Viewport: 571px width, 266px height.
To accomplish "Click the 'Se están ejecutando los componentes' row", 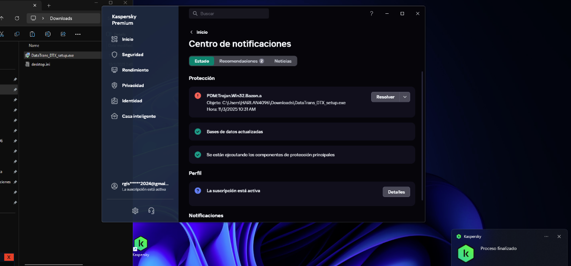I will pos(302,155).
